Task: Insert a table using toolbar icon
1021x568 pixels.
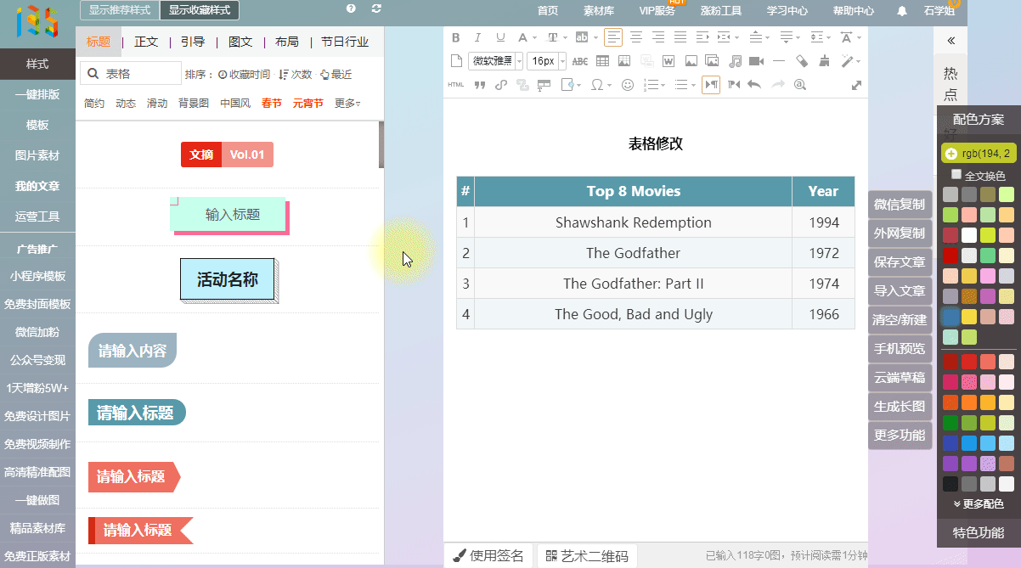Action: [x=602, y=61]
